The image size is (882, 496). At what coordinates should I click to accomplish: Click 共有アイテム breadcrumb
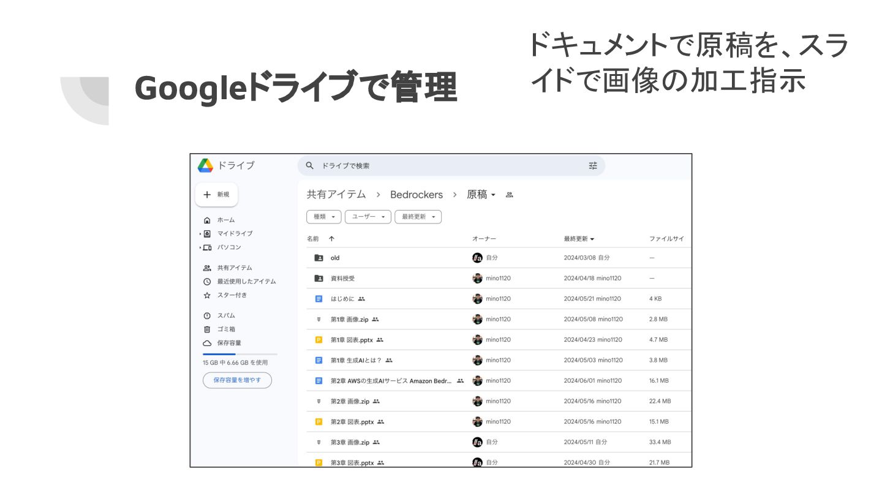tap(336, 195)
